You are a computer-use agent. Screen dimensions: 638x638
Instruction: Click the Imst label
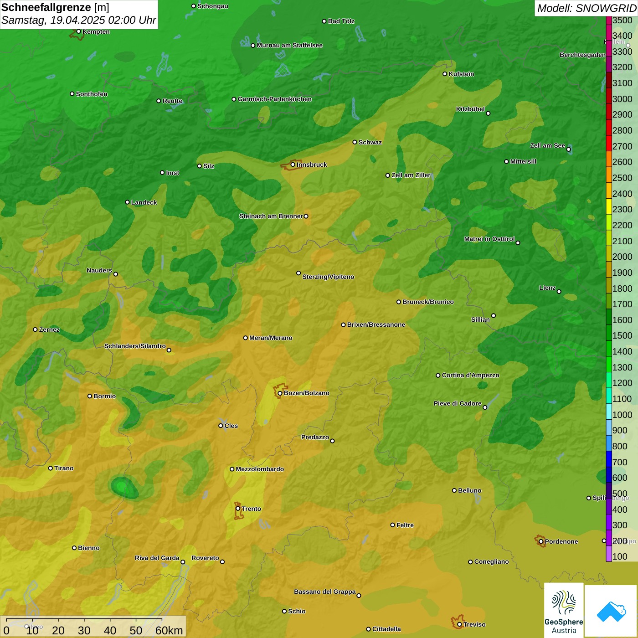point(172,173)
